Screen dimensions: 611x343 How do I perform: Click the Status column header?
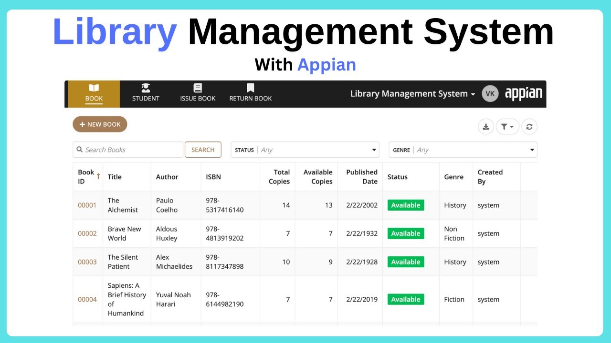398,177
